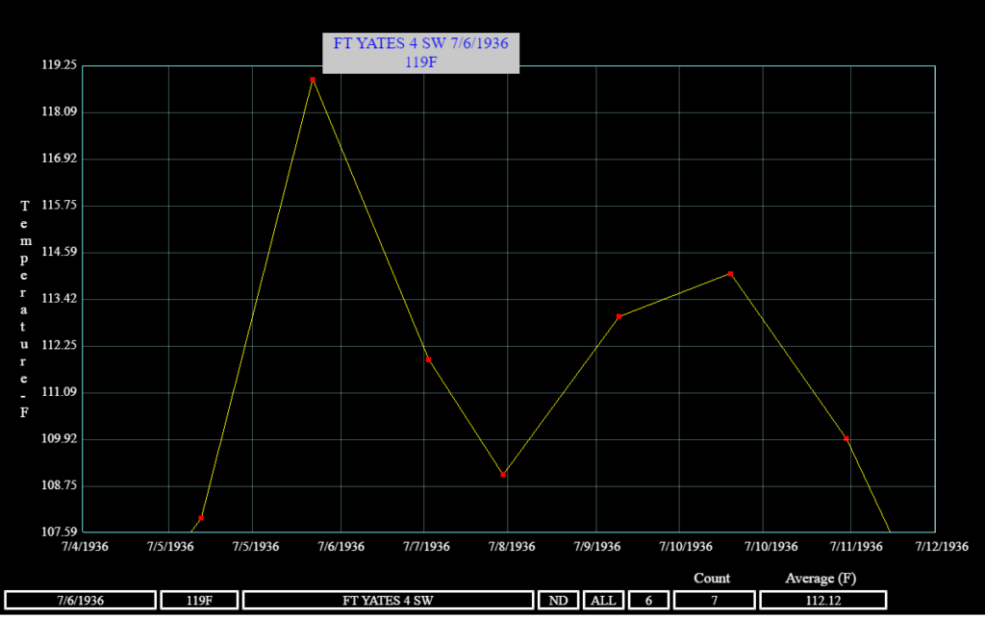Click the FT YATES 4 SW tooltip
This screenshot has height=618, width=985.
coord(421,53)
